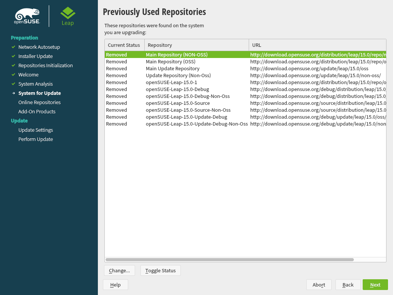Sort list by Repository column header
The image size is (393, 295).
point(196,45)
